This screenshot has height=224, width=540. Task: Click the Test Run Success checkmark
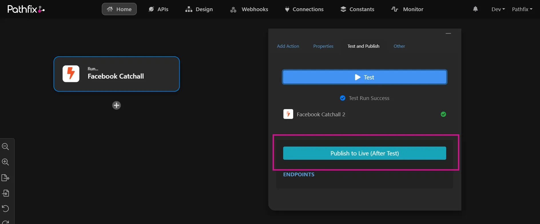coord(343,98)
